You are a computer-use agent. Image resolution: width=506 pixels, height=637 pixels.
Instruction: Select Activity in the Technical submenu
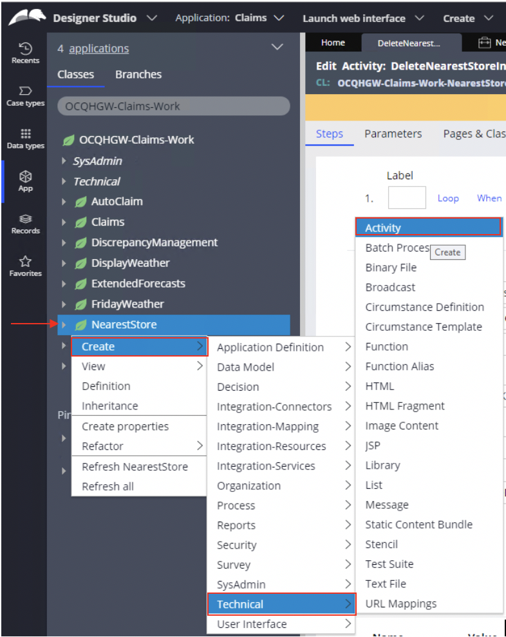pyautogui.click(x=429, y=228)
